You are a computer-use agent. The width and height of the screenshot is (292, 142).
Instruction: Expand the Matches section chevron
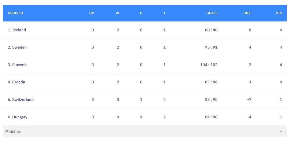(281, 131)
